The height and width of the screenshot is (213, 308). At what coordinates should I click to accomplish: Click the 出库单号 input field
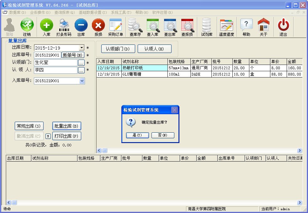(48, 55)
